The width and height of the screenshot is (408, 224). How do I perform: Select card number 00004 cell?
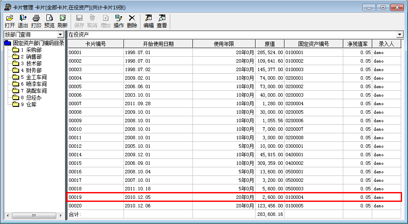[96, 78]
